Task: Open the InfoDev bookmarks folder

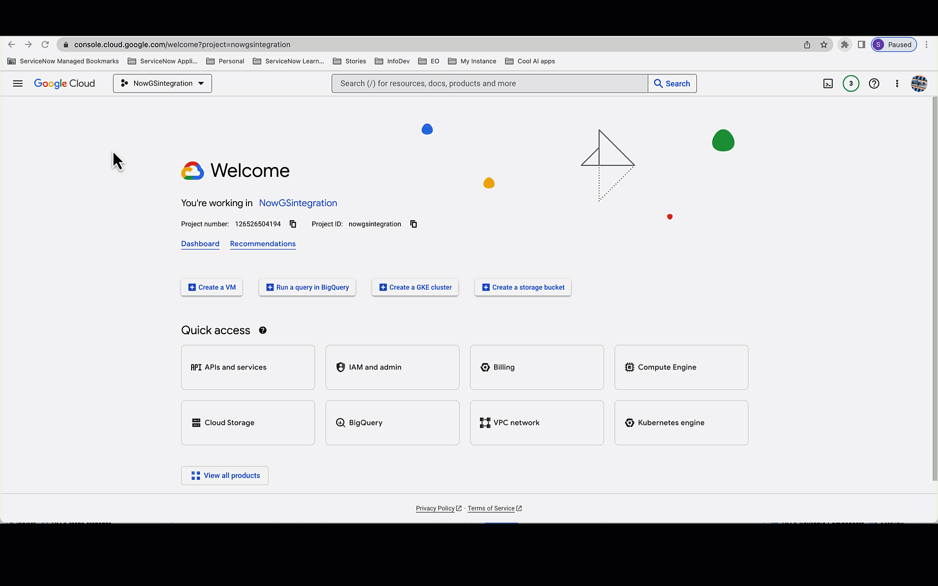Action: tap(392, 61)
